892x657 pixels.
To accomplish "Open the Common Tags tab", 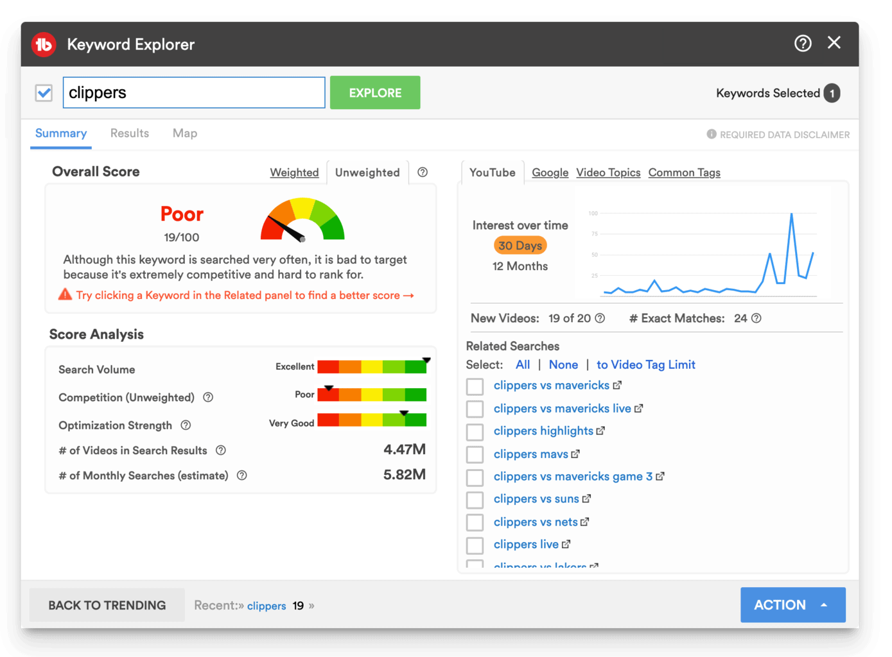I will click(x=685, y=172).
